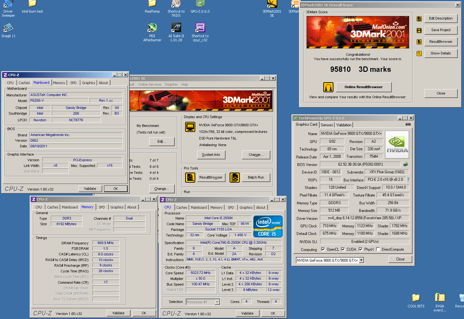The width and height of the screenshot is (464, 319).
Task: Click the GPU-Z screenshot camera icon
Action: [x=408, y=124]
